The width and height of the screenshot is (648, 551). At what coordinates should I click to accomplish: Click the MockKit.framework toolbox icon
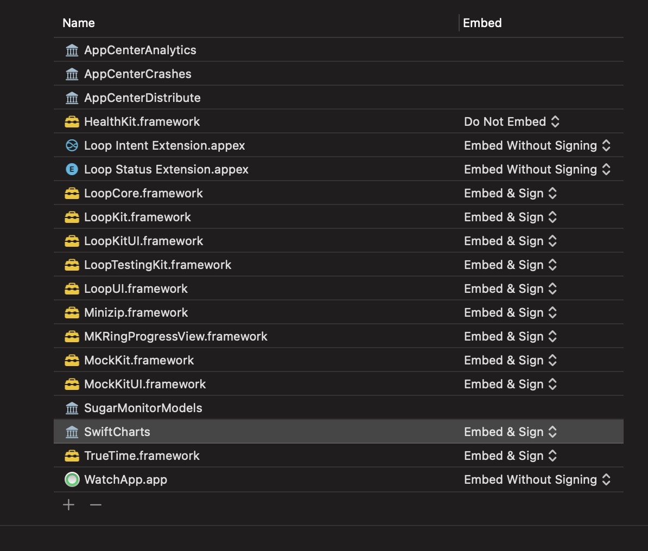coord(72,361)
